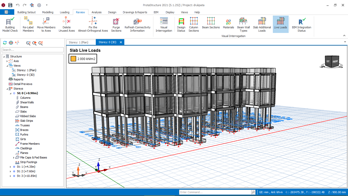Screen dimensions: 348x196
Task: Show Beam Wall Types visualization
Action: click(x=243, y=24)
